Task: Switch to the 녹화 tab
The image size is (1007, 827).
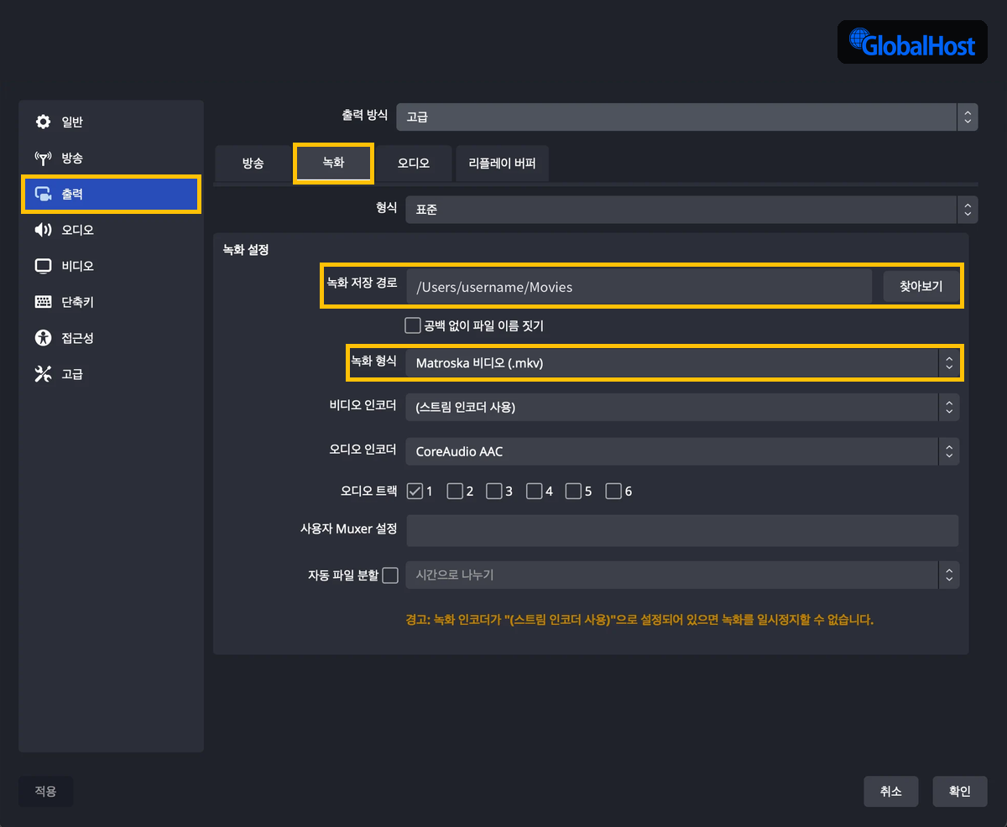Action: click(333, 163)
